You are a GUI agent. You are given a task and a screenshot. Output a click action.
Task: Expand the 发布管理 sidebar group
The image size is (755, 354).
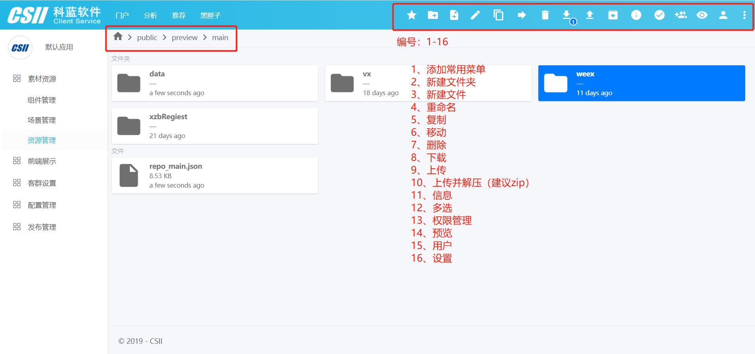click(x=42, y=227)
